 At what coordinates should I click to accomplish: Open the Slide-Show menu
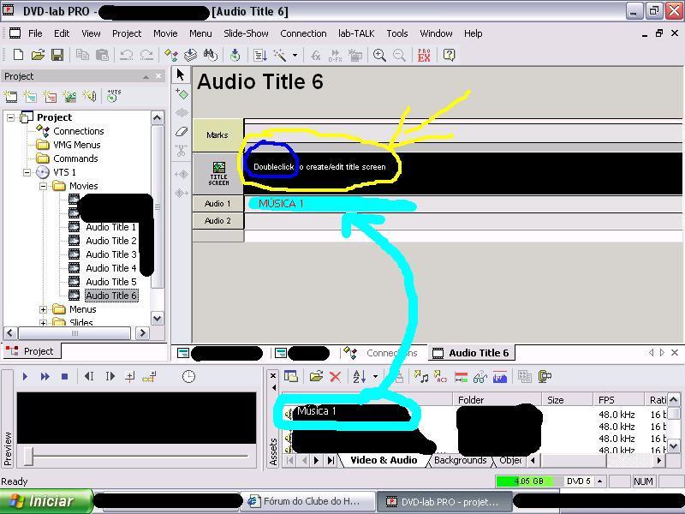tap(246, 33)
